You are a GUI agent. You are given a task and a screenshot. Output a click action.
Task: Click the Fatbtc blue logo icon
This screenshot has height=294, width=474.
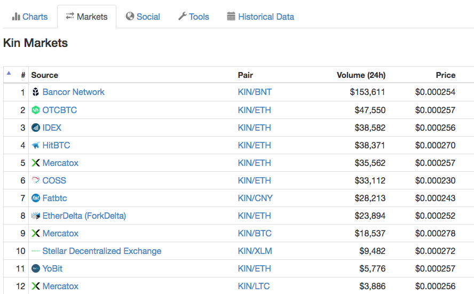coord(36,198)
